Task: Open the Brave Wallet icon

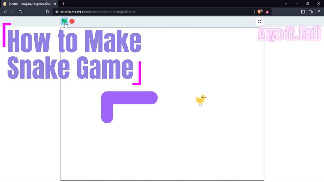Action: (x=311, y=12)
